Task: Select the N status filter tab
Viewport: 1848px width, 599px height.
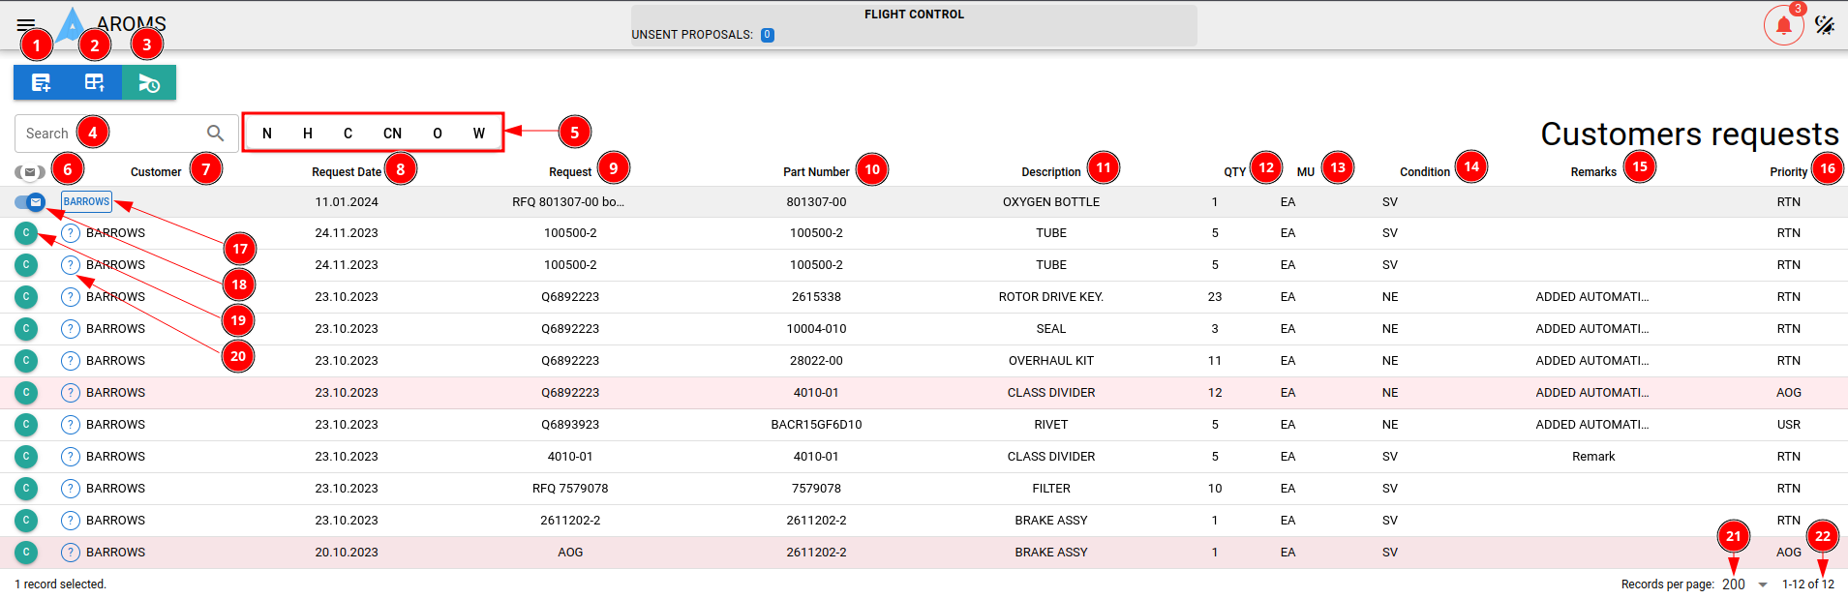Action: tap(267, 134)
